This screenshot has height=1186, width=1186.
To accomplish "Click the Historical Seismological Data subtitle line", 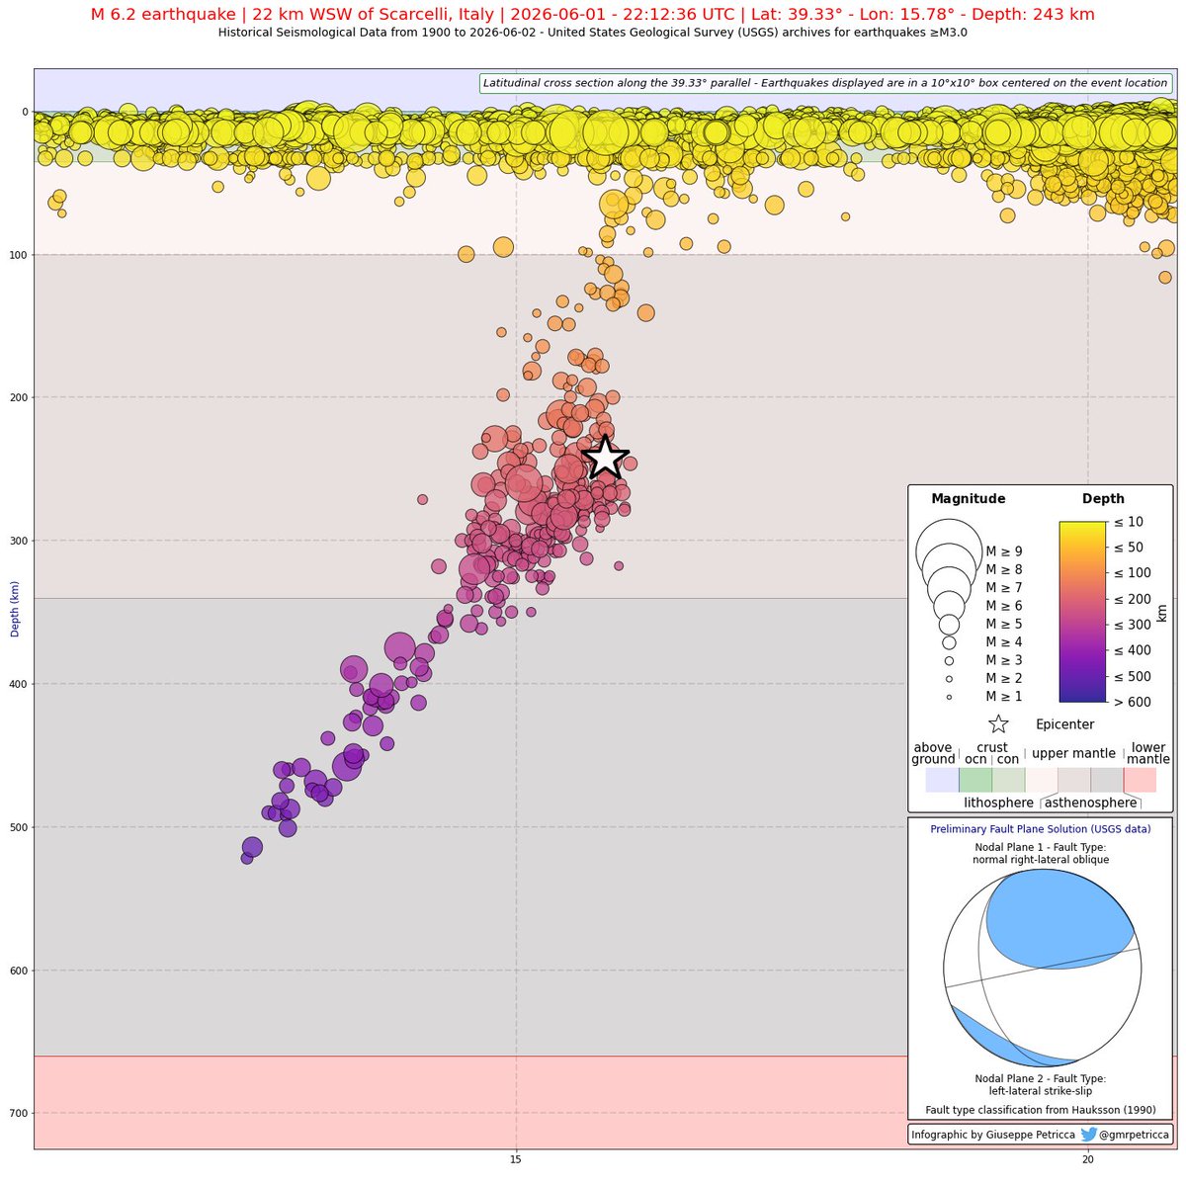I will [x=593, y=33].
